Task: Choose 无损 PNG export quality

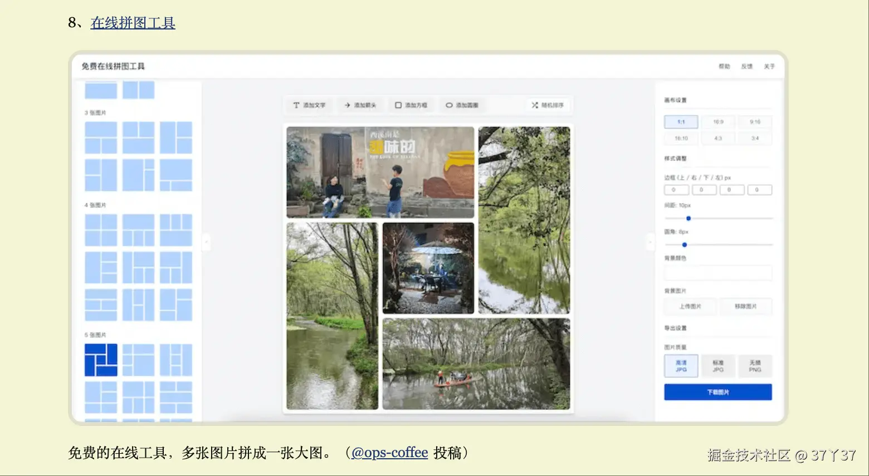Action: click(x=755, y=366)
